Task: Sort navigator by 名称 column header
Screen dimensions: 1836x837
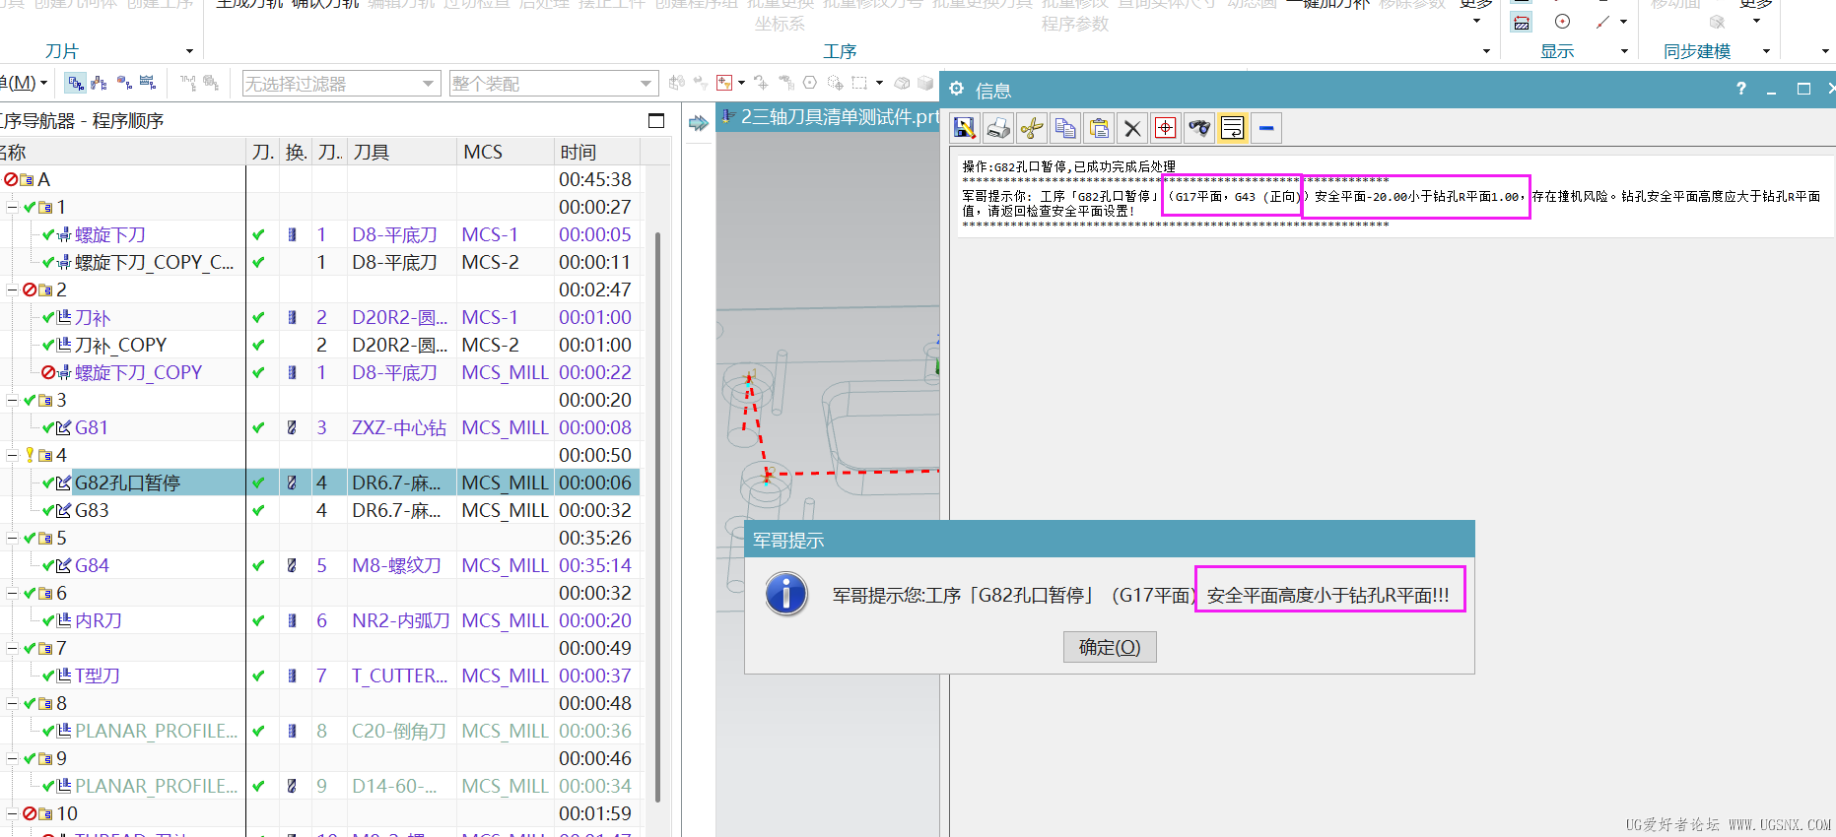Action: (x=122, y=152)
